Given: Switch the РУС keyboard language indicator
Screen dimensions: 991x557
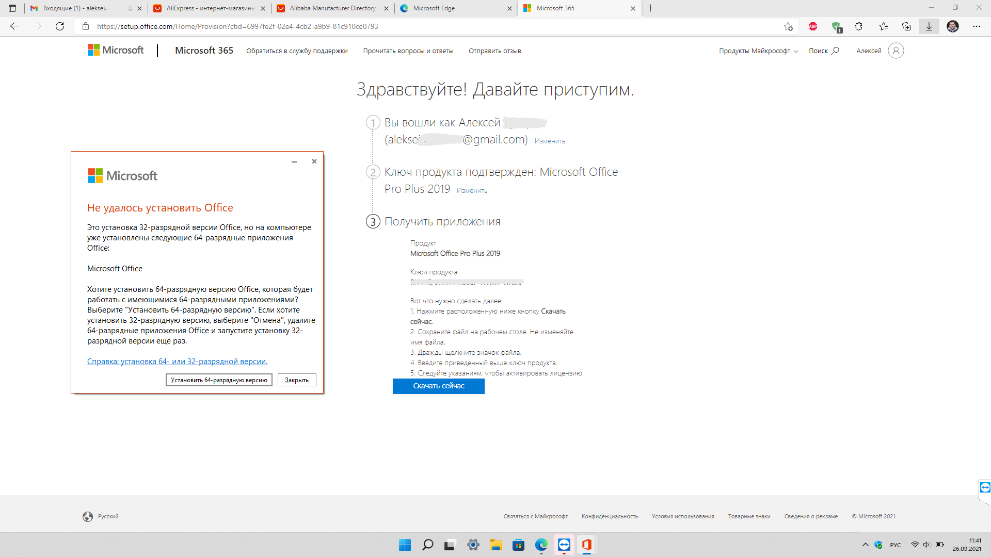Looking at the screenshot, I should point(896,545).
